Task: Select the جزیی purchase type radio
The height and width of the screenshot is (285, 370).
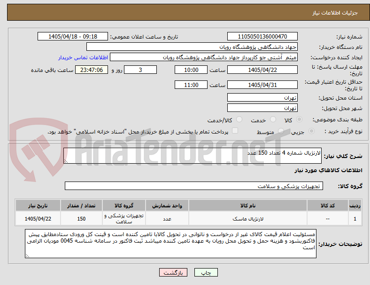Action: [311, 131]
